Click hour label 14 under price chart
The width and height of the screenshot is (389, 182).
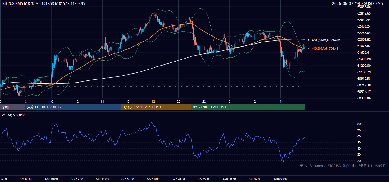point(103,102)
